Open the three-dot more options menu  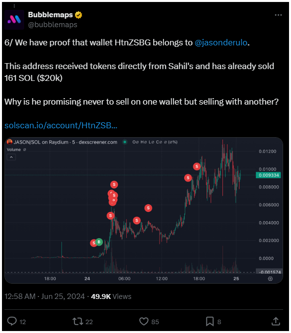point(278,15)
